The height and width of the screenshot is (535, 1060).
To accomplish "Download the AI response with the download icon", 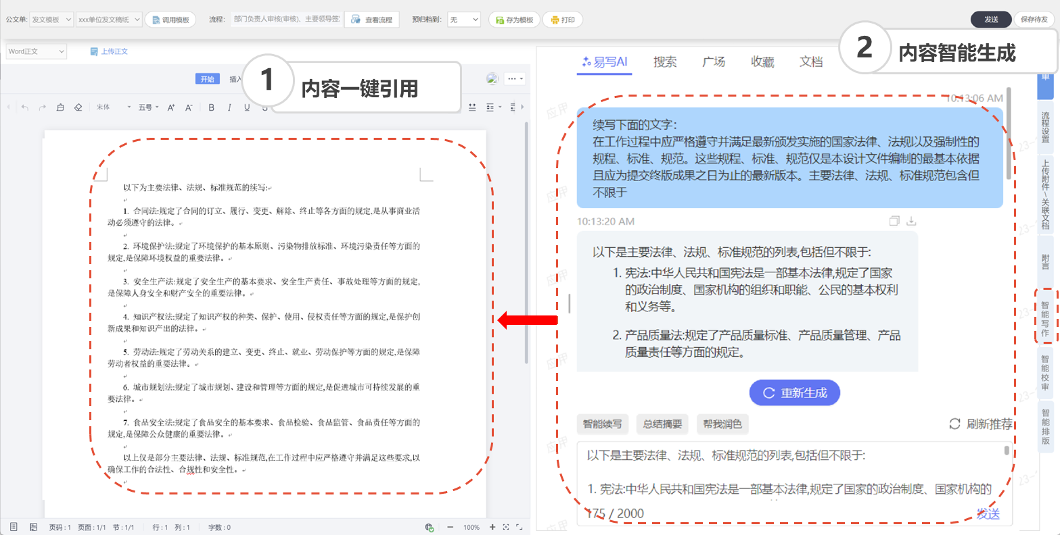I will (911, 221).
